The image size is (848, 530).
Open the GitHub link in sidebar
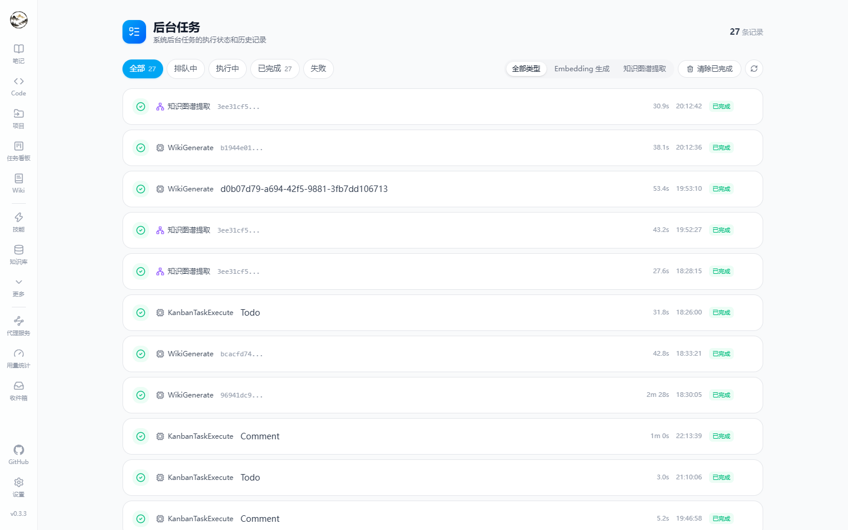pyautogui.click(x=18, y=455)
